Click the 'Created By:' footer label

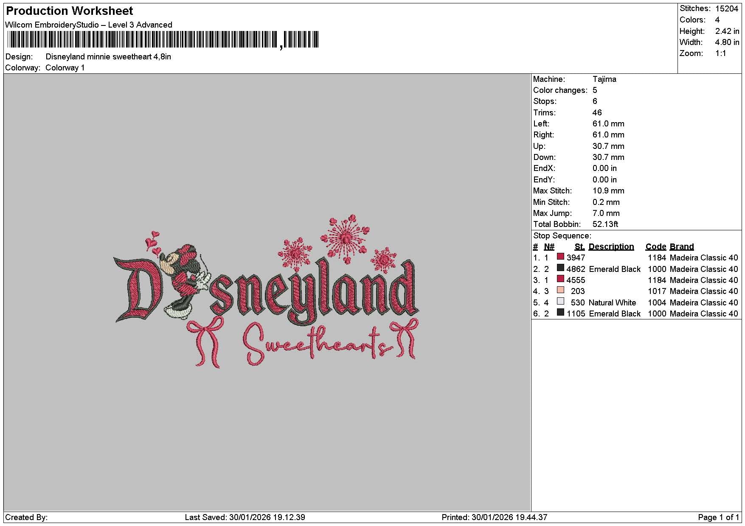(26, 518)
